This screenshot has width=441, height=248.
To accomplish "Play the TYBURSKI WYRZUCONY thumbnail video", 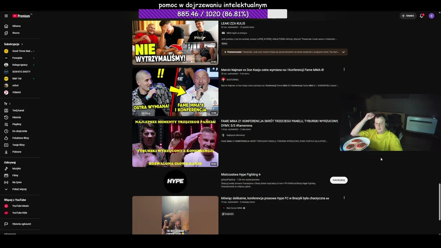I will point(175,143).
